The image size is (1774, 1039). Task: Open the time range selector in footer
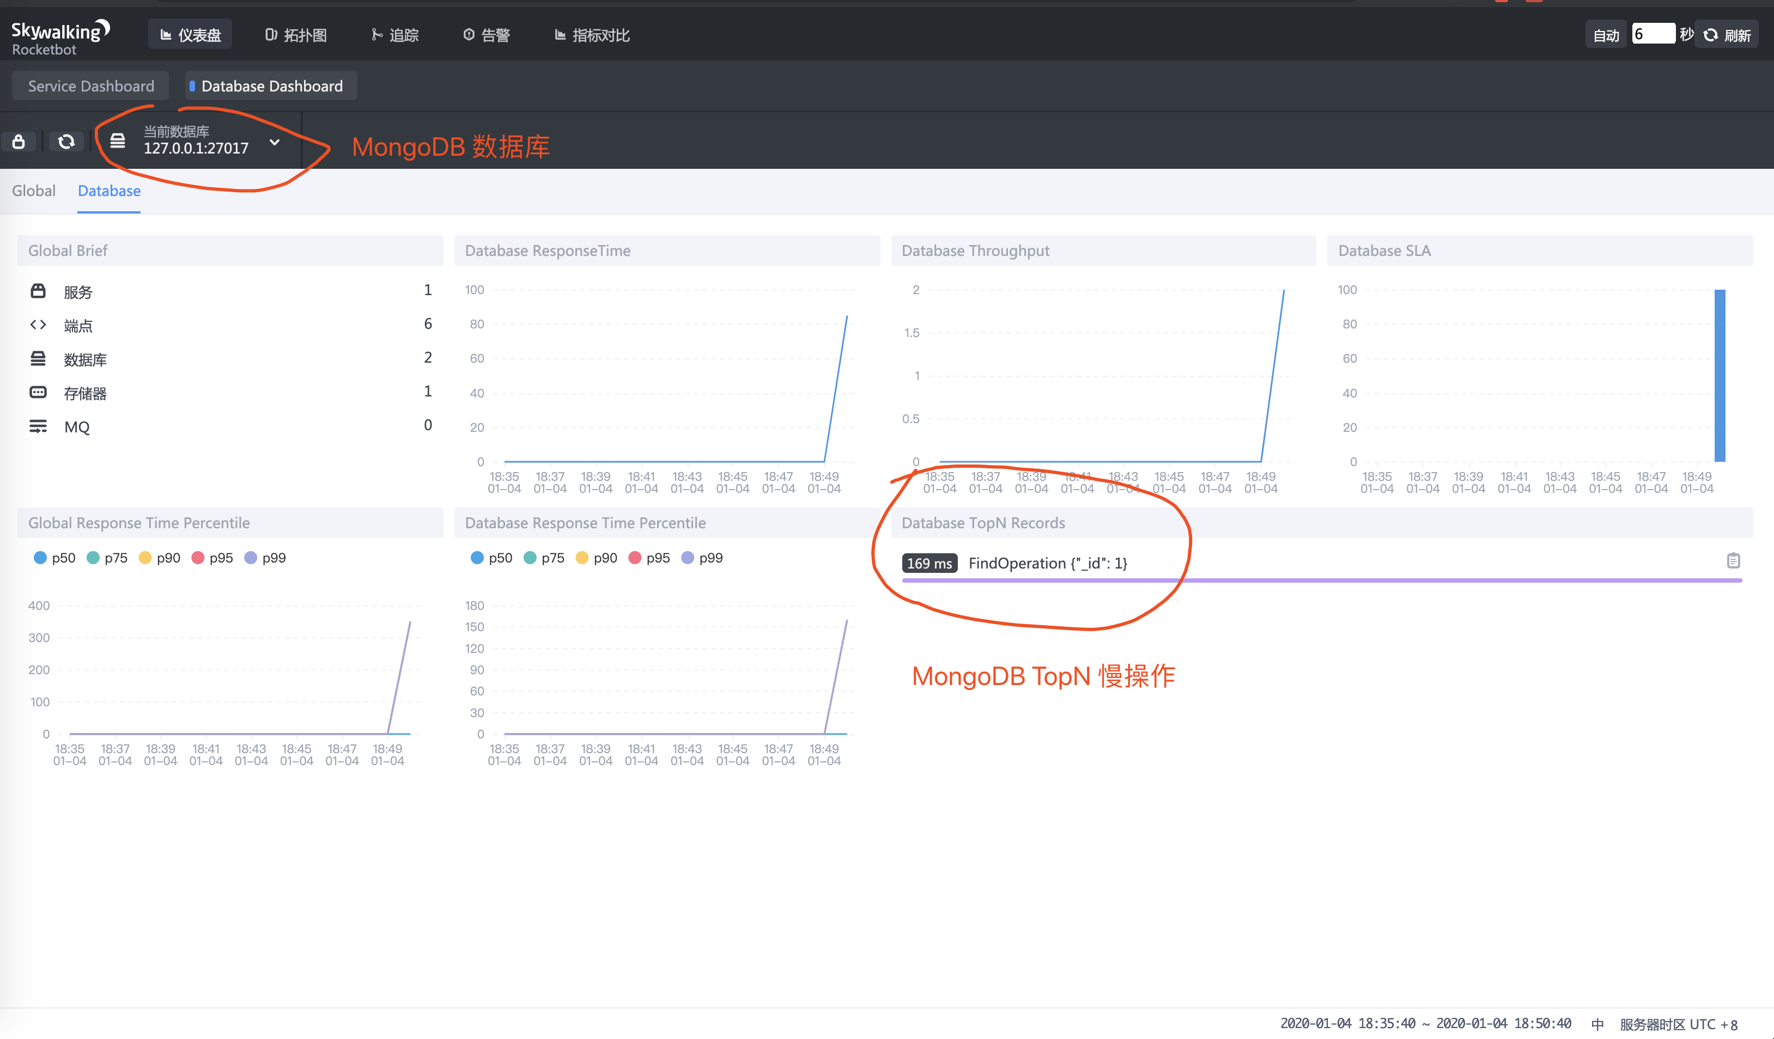(1425, 1024)
